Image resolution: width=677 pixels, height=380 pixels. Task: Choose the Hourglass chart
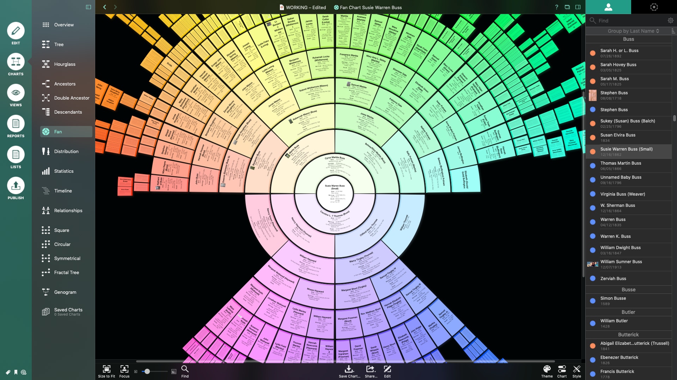[65, 64]
